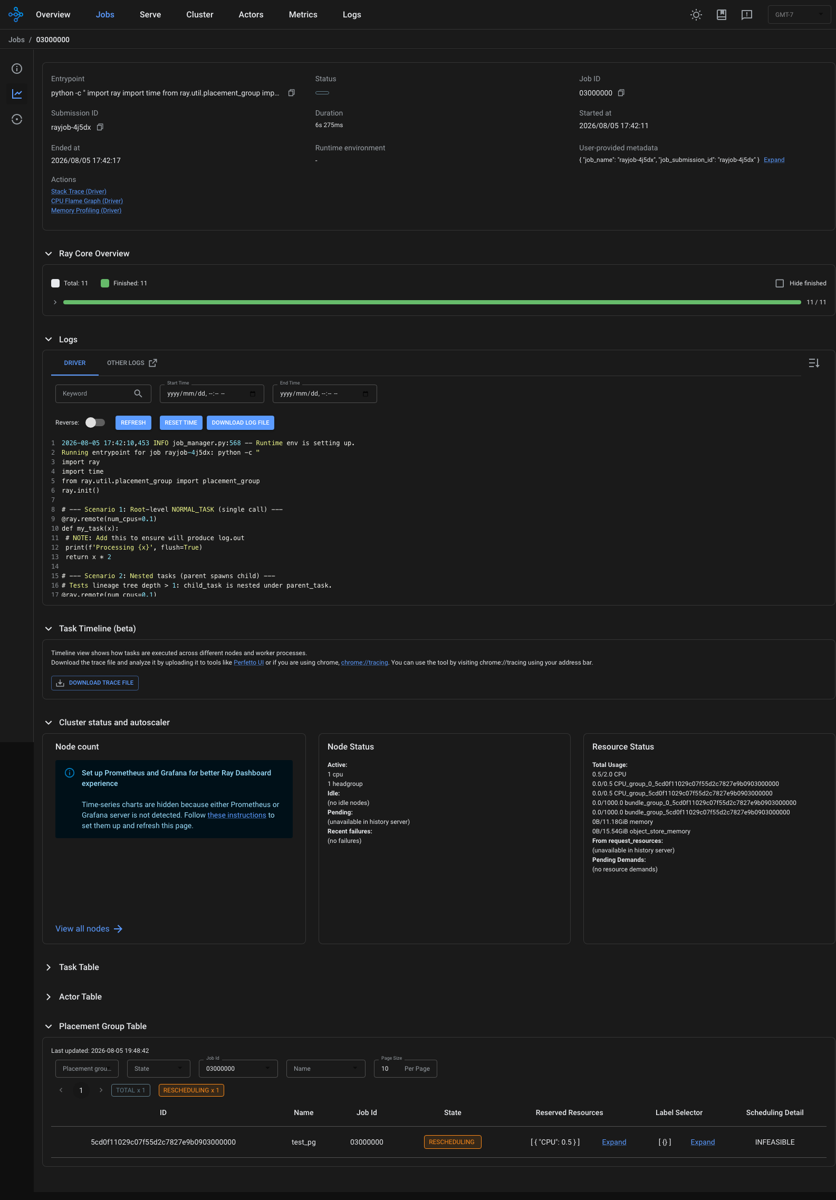836x1200 pixels.
Task: Open the third sidebar circular icon
Action: point(17,119)
